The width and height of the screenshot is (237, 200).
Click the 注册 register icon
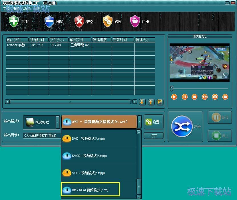134,21
